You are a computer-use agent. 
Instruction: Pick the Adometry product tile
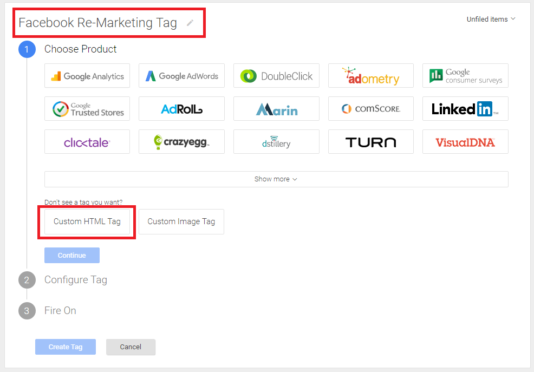pyautogui.click(x=371, y=76)
